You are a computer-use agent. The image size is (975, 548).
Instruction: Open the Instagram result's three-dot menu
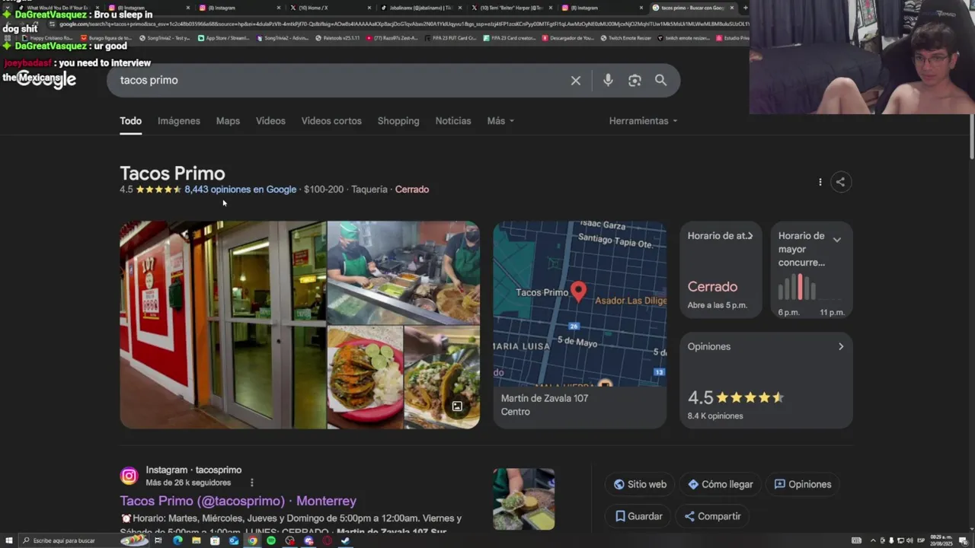point(251,483)
